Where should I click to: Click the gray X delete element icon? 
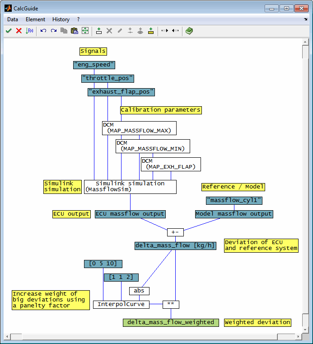click(x=109, y=31)
